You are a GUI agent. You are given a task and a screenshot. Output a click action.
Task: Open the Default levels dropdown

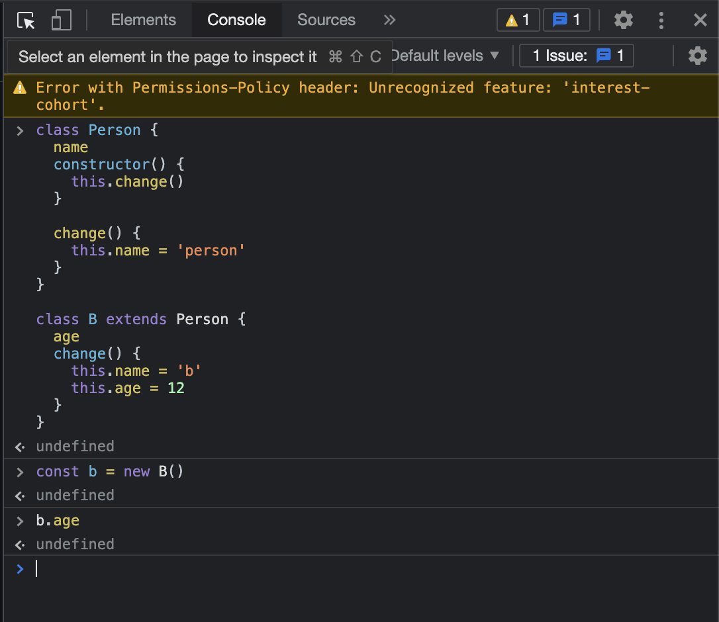446,56
